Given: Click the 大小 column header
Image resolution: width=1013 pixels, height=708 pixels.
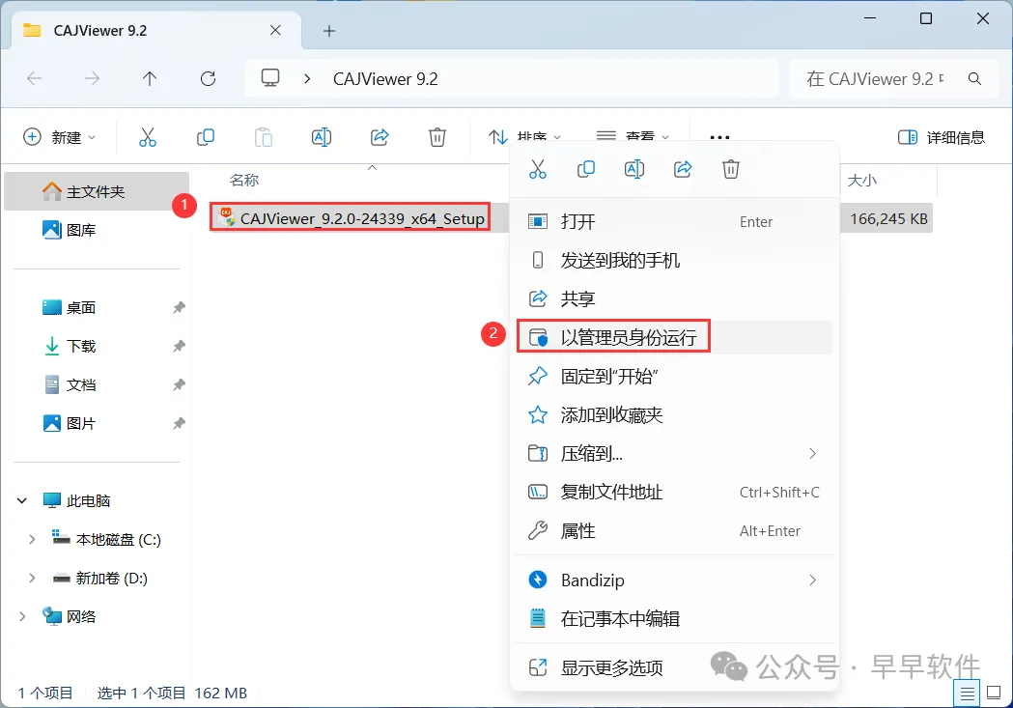Looking at the screenshot, I should pyautogui.click(x=862, y=181).
